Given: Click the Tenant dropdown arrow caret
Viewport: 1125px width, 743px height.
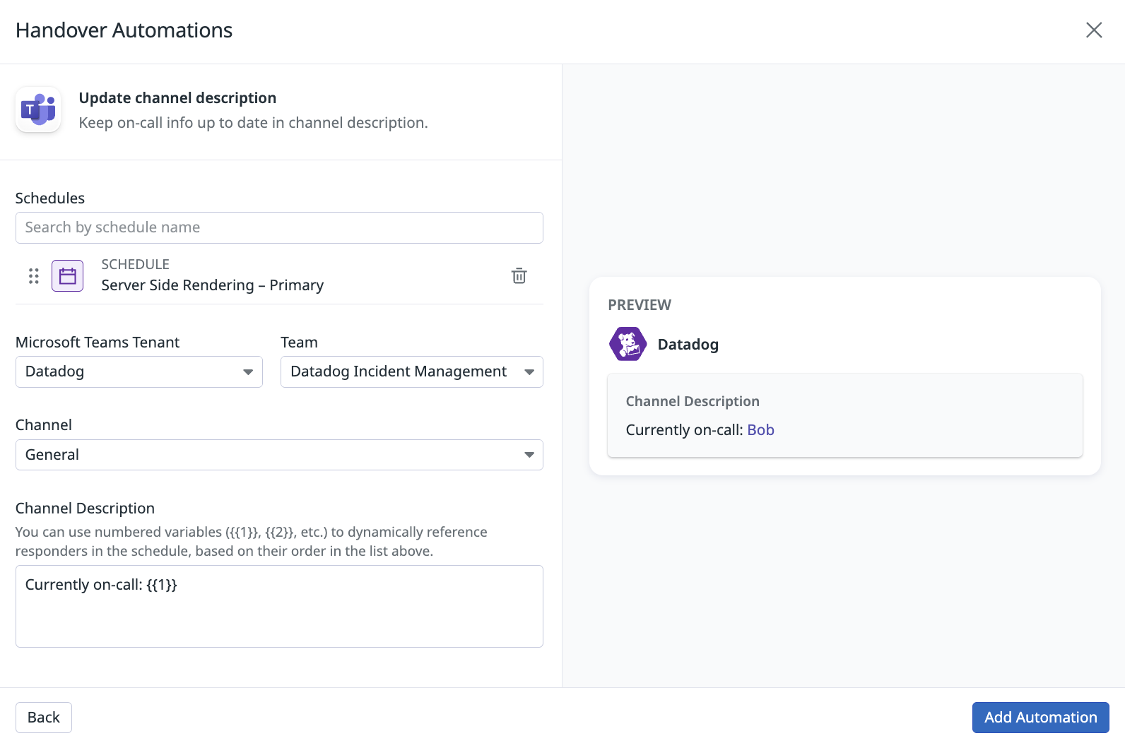Looking at the screenshot, I should click(248, 372).
